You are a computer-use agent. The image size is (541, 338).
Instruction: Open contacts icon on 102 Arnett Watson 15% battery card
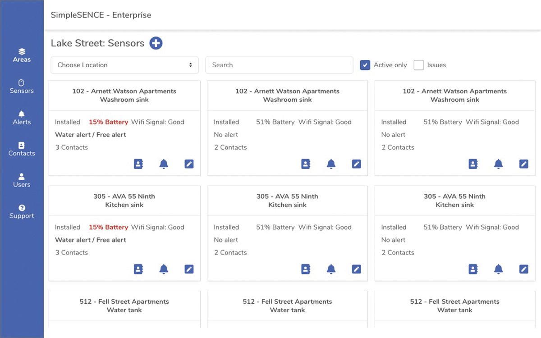[138, 164]
